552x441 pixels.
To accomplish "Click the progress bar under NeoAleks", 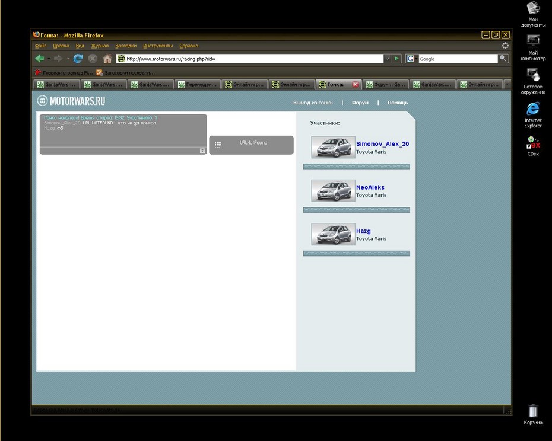I will [357, 210].
